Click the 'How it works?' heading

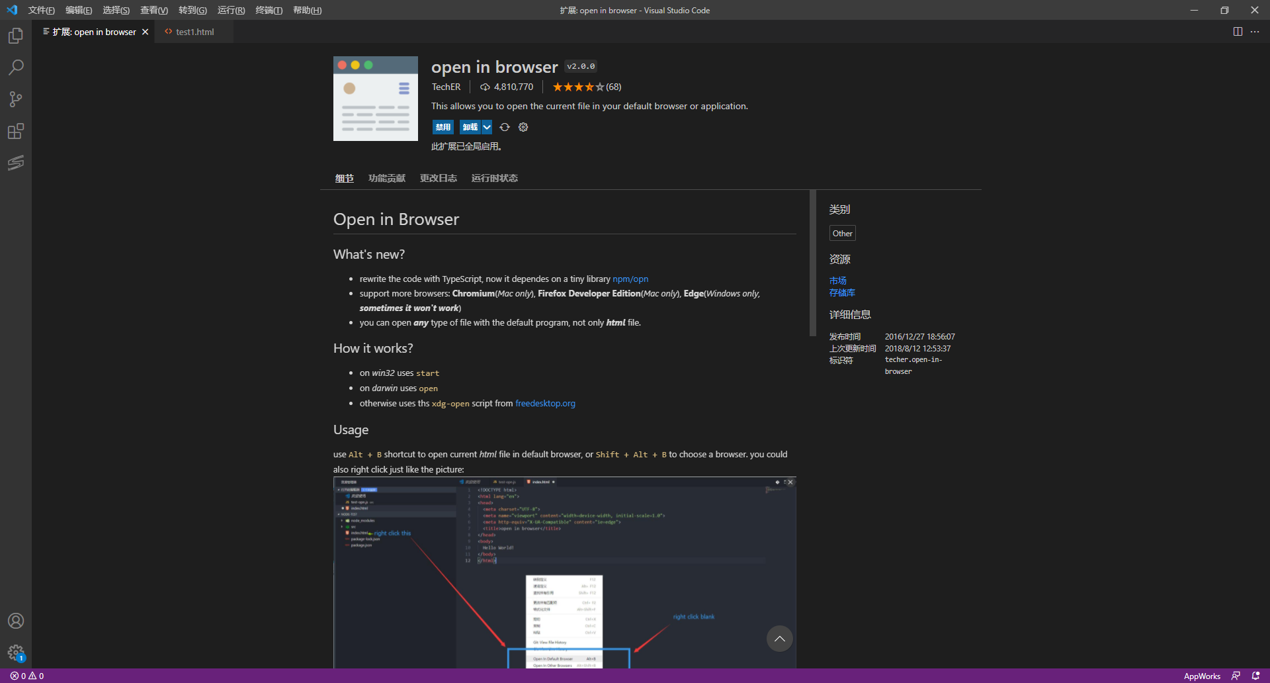pos(373,348)
